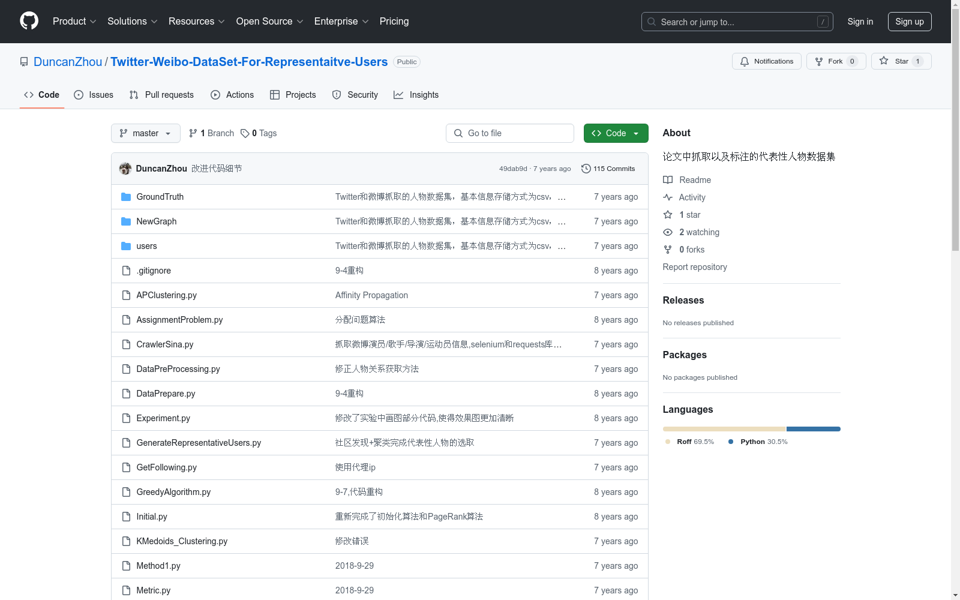960x600 pixels.
Task: Click the fork icon beside 0 forks
Action: (668, 250)
